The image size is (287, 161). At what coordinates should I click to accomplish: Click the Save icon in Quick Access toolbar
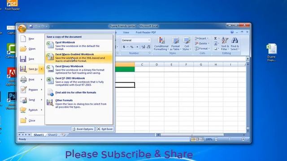[x=31, y=26]
